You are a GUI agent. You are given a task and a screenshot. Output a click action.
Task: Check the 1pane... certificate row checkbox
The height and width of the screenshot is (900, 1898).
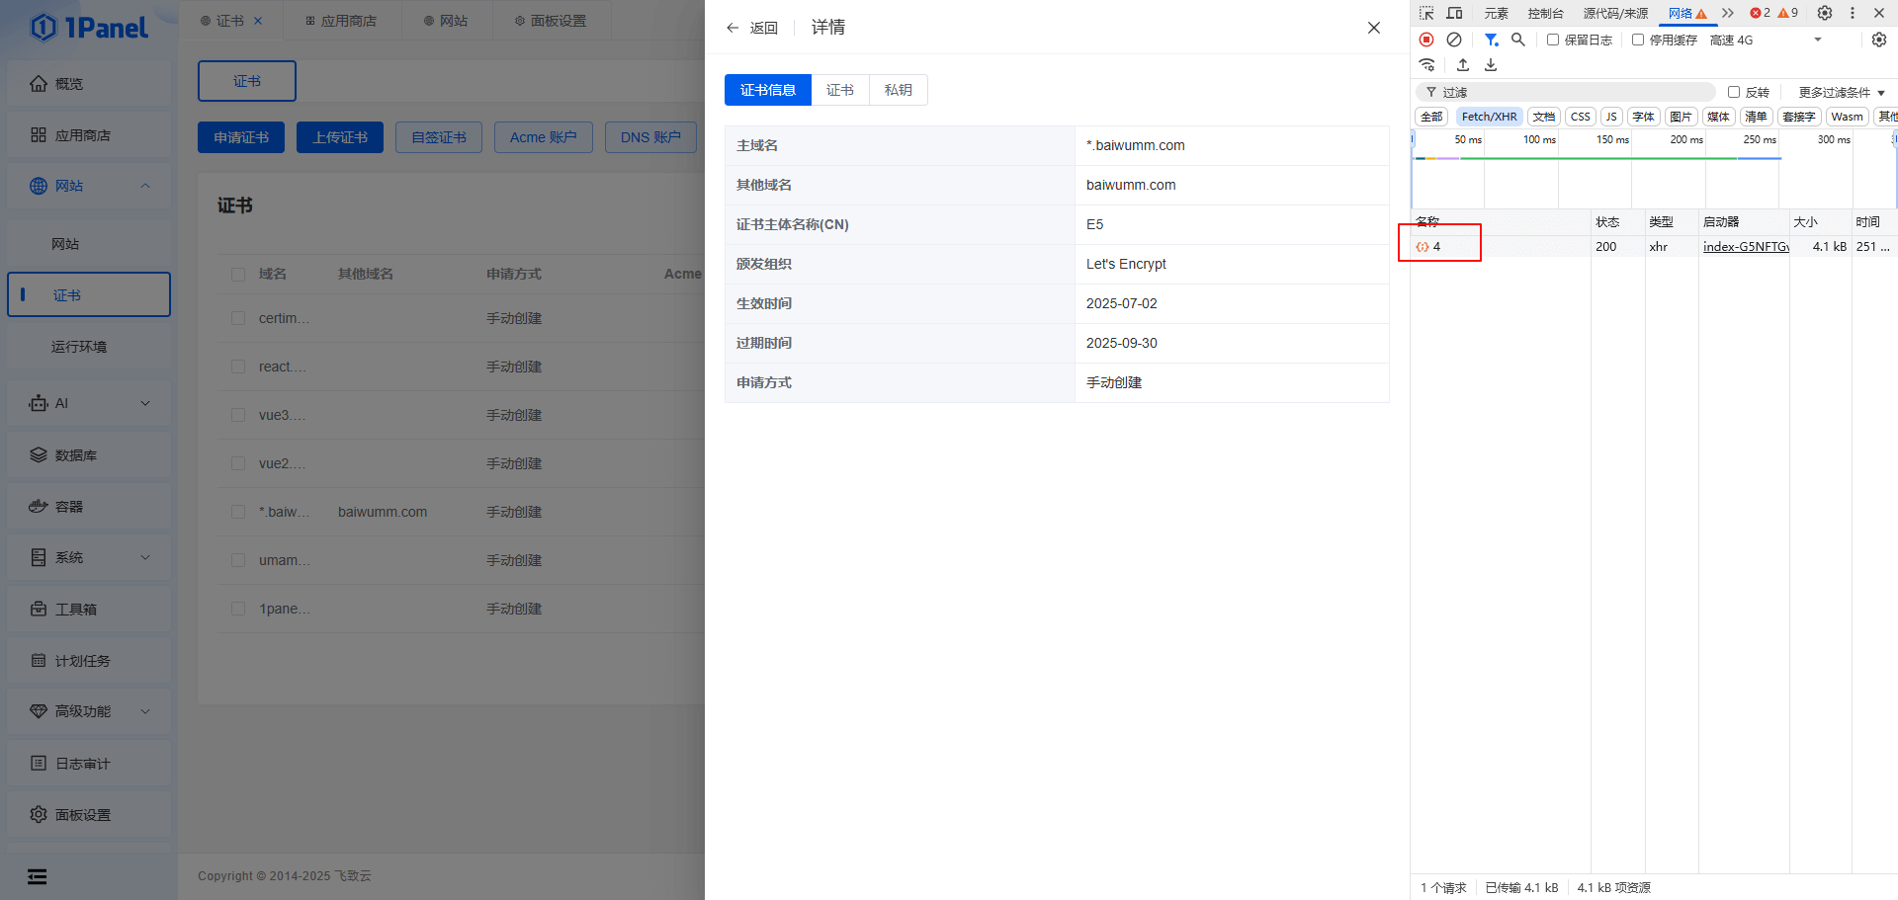238,609
